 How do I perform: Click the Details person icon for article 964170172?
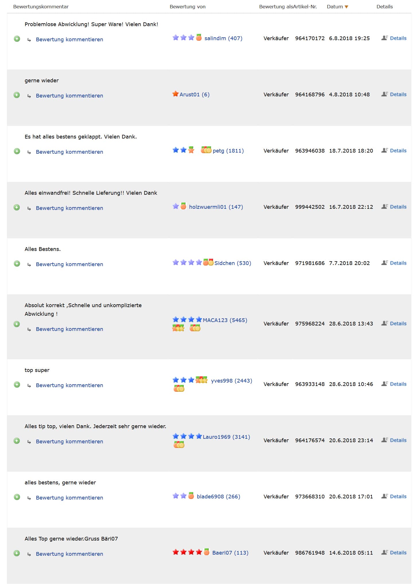[x=384, y=38]
